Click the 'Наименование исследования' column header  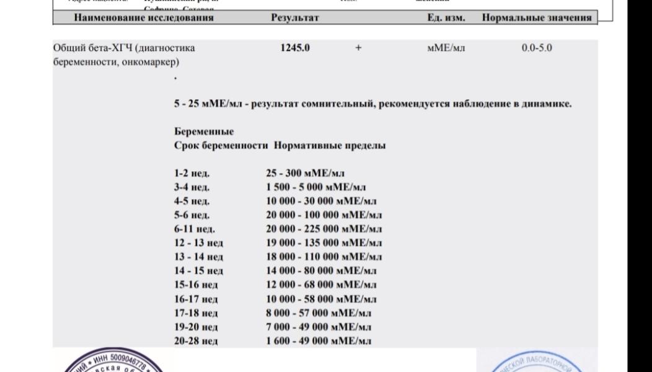[143, 17]
